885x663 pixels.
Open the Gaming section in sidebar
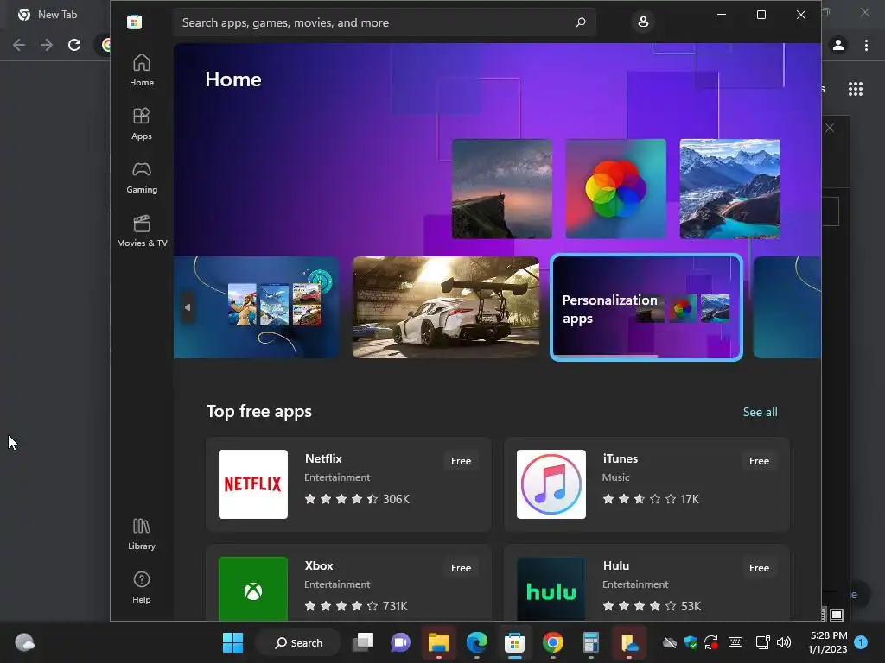point(141,177)
